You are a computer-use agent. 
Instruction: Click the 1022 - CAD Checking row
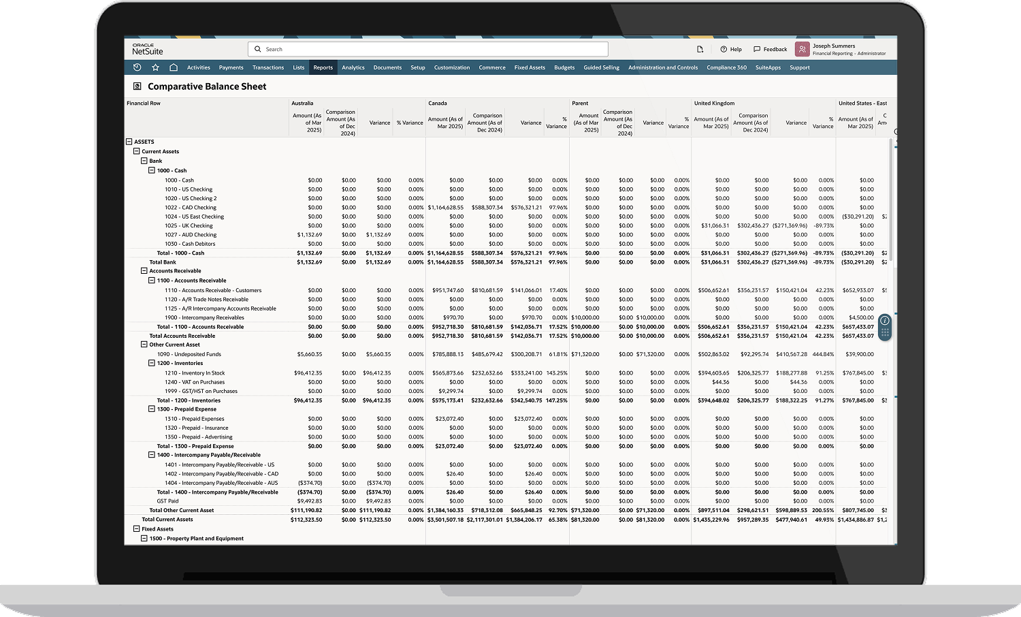click(506, 208)
